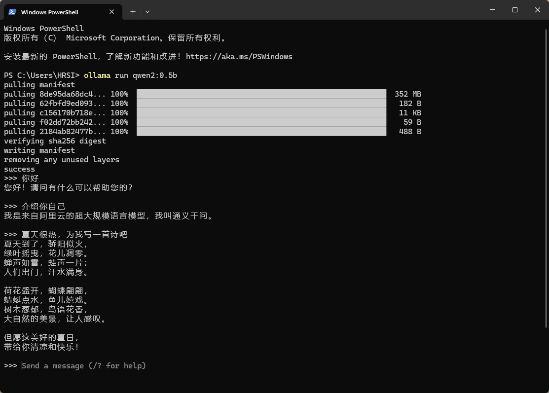Click the vertical scrollbar thumb
This screenshot has width=549, height=393.
[x=546, y=179]
